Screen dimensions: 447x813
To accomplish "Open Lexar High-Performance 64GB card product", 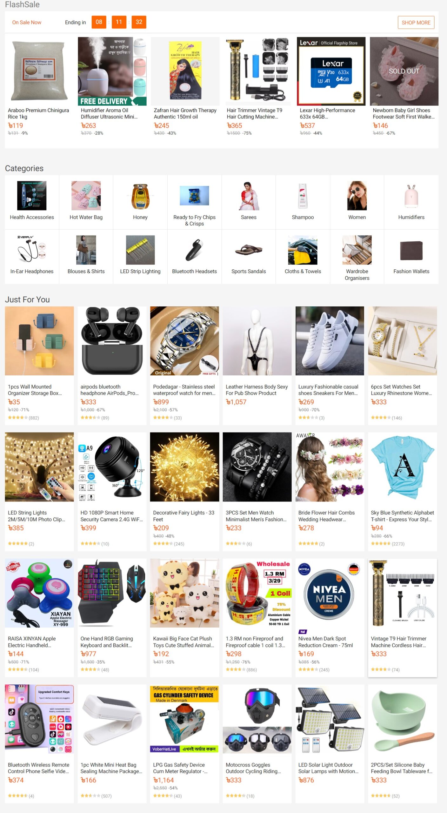I will coord(331,86).
